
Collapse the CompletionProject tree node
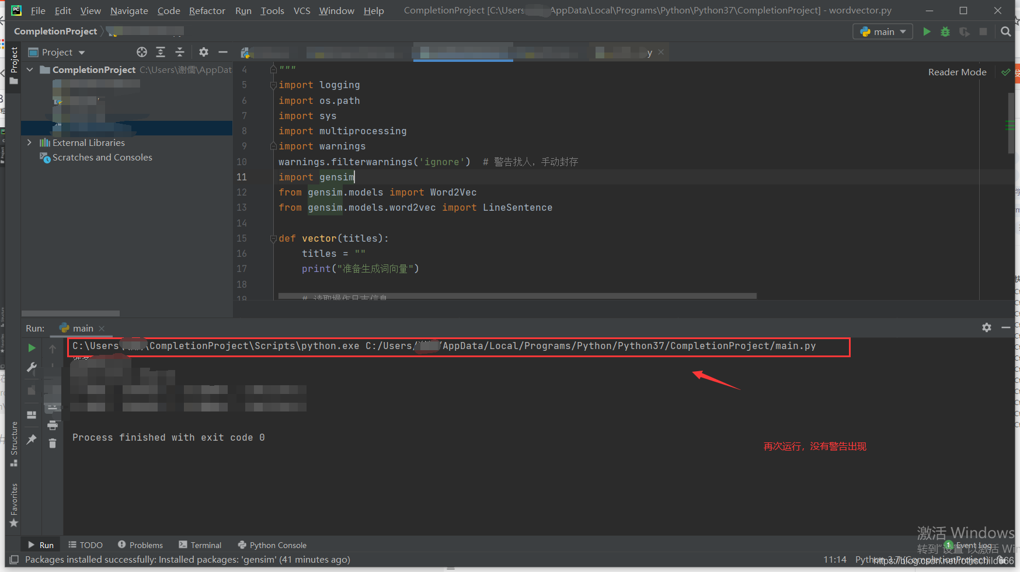point(30,69)
